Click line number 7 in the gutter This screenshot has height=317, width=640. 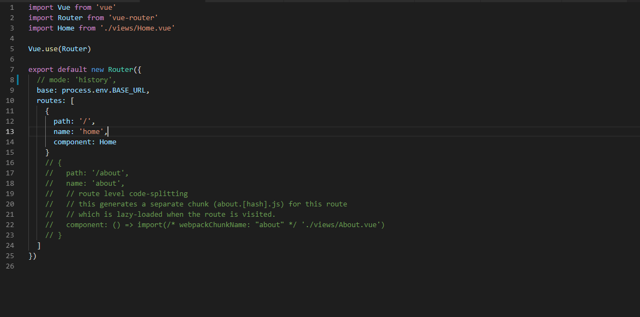pos(12,70)
